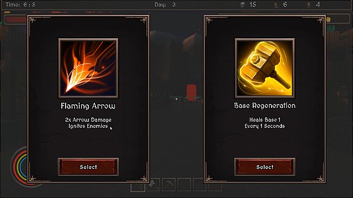Click the skull kill counter icon
Viewport: 353px width, 198px height.
click(x=243, y=4)
